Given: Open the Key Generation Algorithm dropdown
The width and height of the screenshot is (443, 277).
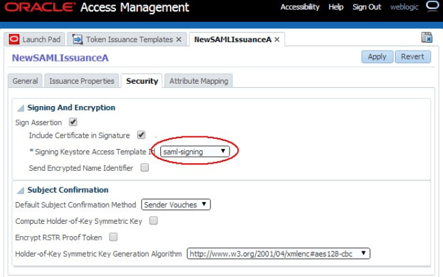Looking at the screenshot, I should point(278,253).
